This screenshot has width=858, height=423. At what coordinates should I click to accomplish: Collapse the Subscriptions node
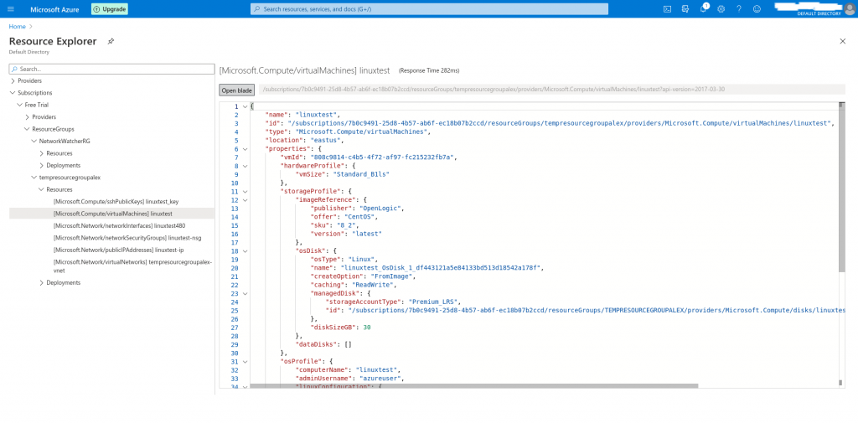13,93
